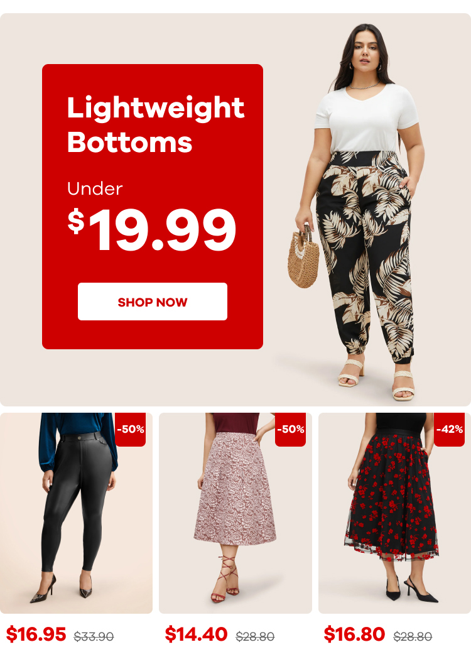Click the crossed-out $33.90 original price

(x=94, y=636)
